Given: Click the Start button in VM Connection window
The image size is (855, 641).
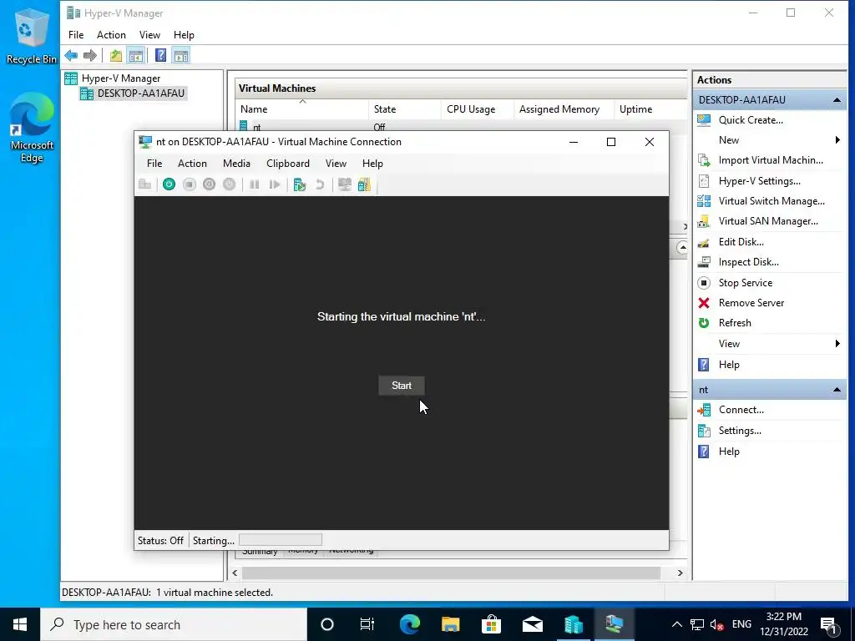Looking at the screenshot, I should click(x=402, y=386).
